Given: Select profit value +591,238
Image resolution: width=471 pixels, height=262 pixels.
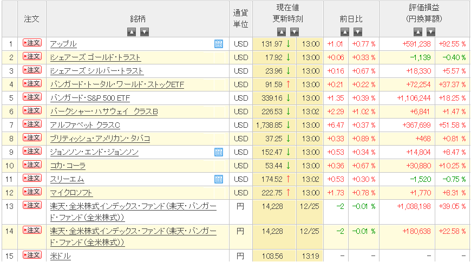Looking at the screenshot, I should (x=417, y=44).
